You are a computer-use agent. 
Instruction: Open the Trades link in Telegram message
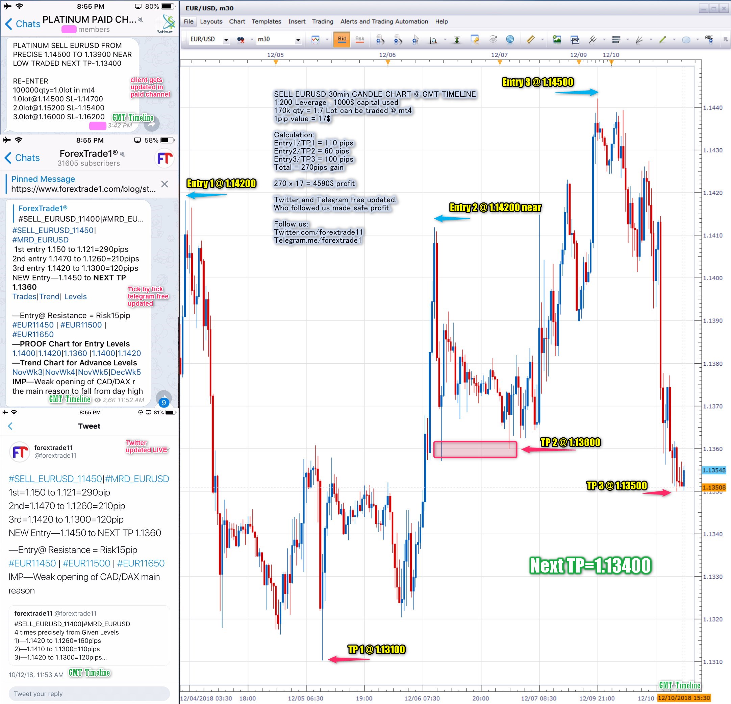[24, 297]
